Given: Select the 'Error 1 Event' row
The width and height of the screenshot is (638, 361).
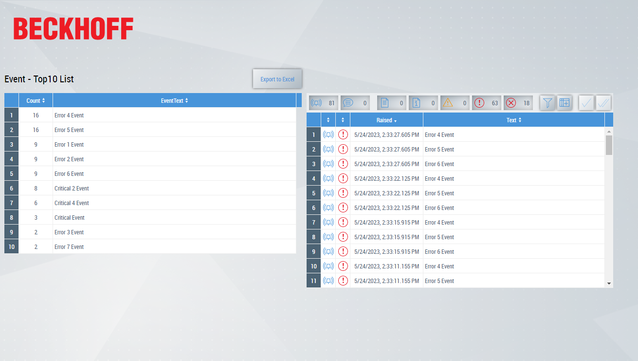Looking at the screenshot, I should click(150, 144).
